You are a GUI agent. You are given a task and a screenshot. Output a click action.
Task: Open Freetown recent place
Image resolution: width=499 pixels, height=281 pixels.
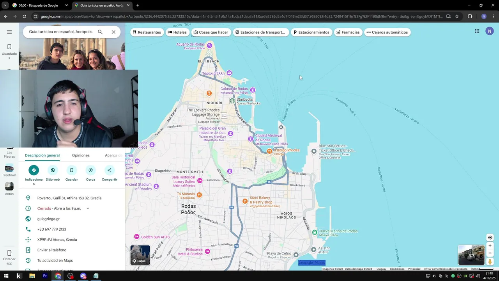coord(9,170)
